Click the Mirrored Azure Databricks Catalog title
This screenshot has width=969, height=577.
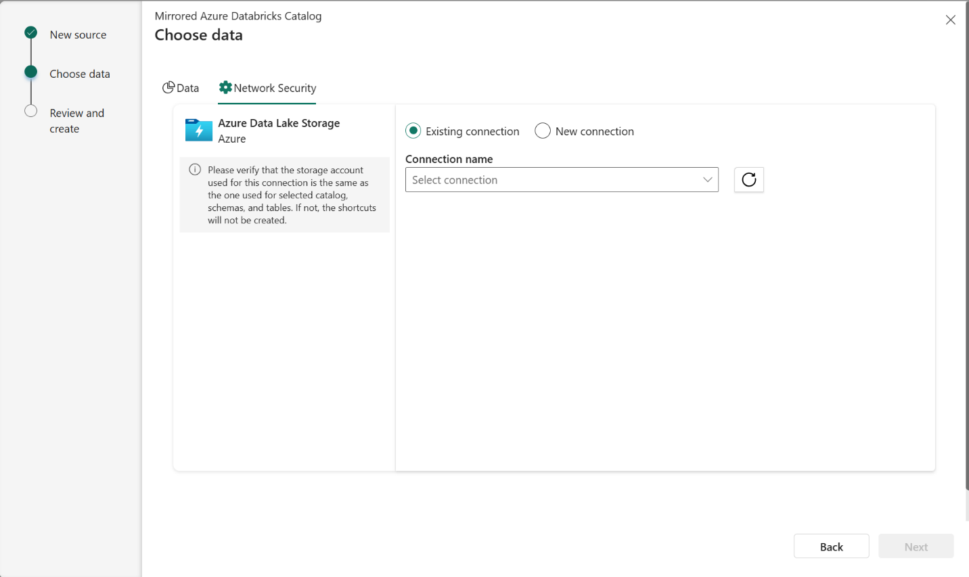coord(238,16)
